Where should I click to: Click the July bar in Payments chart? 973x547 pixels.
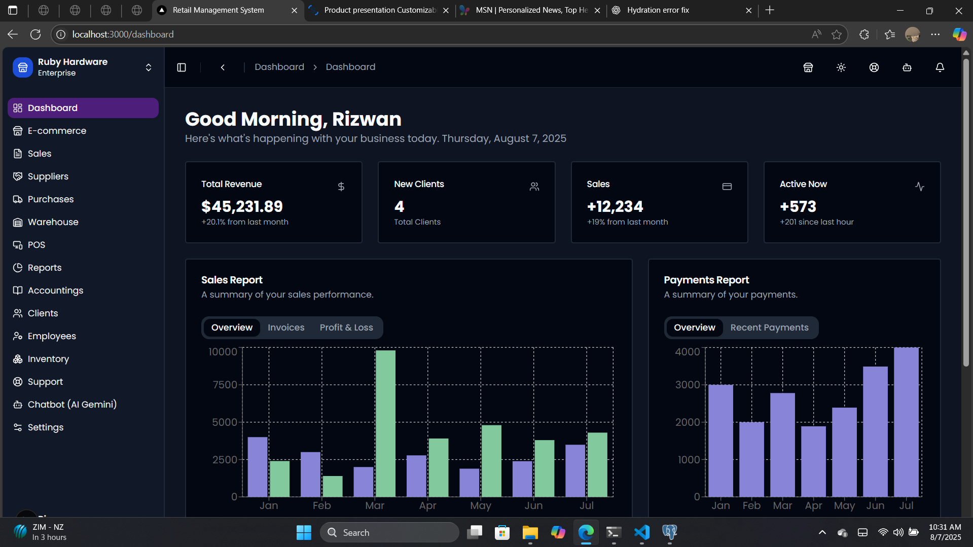click(906, 422)
